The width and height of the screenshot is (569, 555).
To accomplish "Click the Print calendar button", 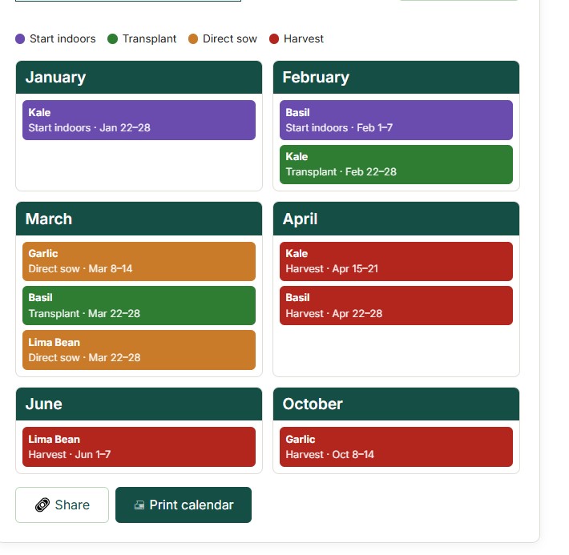I will tap(184, 505).
